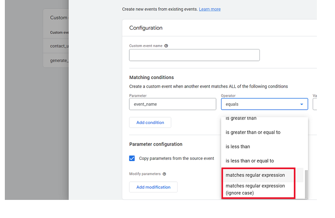Screen dimensions: 335x218
Task: Click the Add modification button
Action: point(153,187)
